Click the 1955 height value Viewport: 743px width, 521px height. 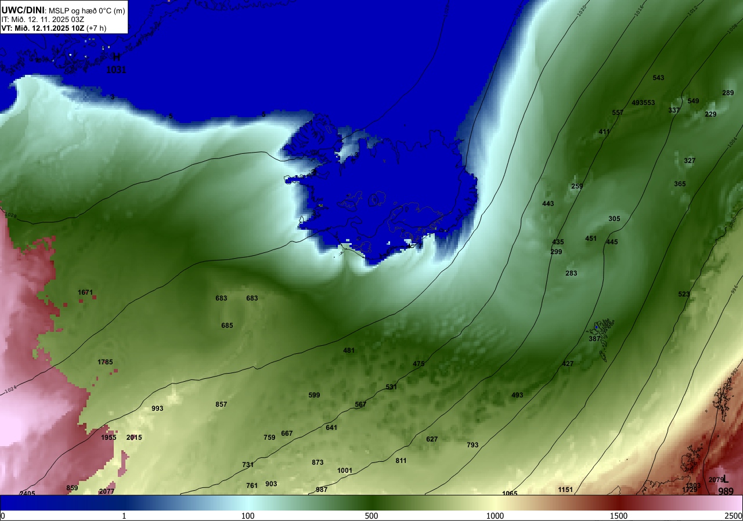109,437
